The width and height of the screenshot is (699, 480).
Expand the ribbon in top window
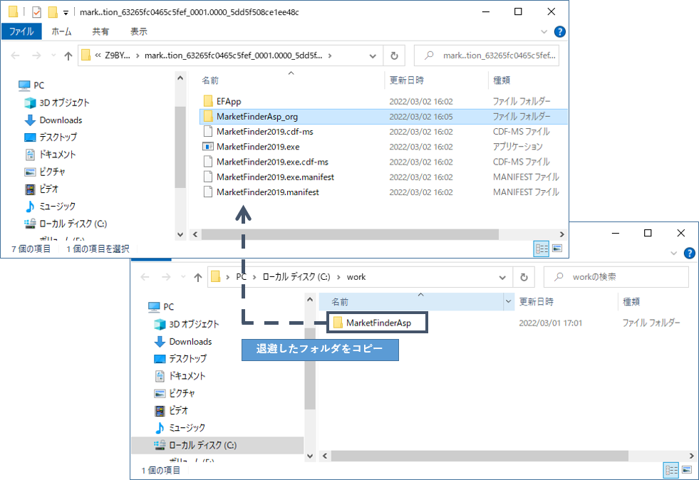pos(544,31)
